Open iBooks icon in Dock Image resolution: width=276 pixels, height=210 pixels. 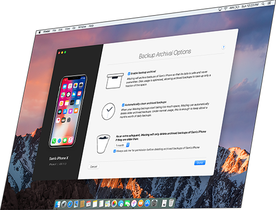[x=141, y=203]
